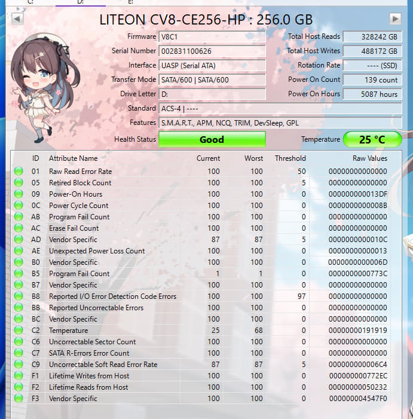Screen dimensions: 413x419
Task: Click the Transfer Mode field
Action: tap(212, 80)
